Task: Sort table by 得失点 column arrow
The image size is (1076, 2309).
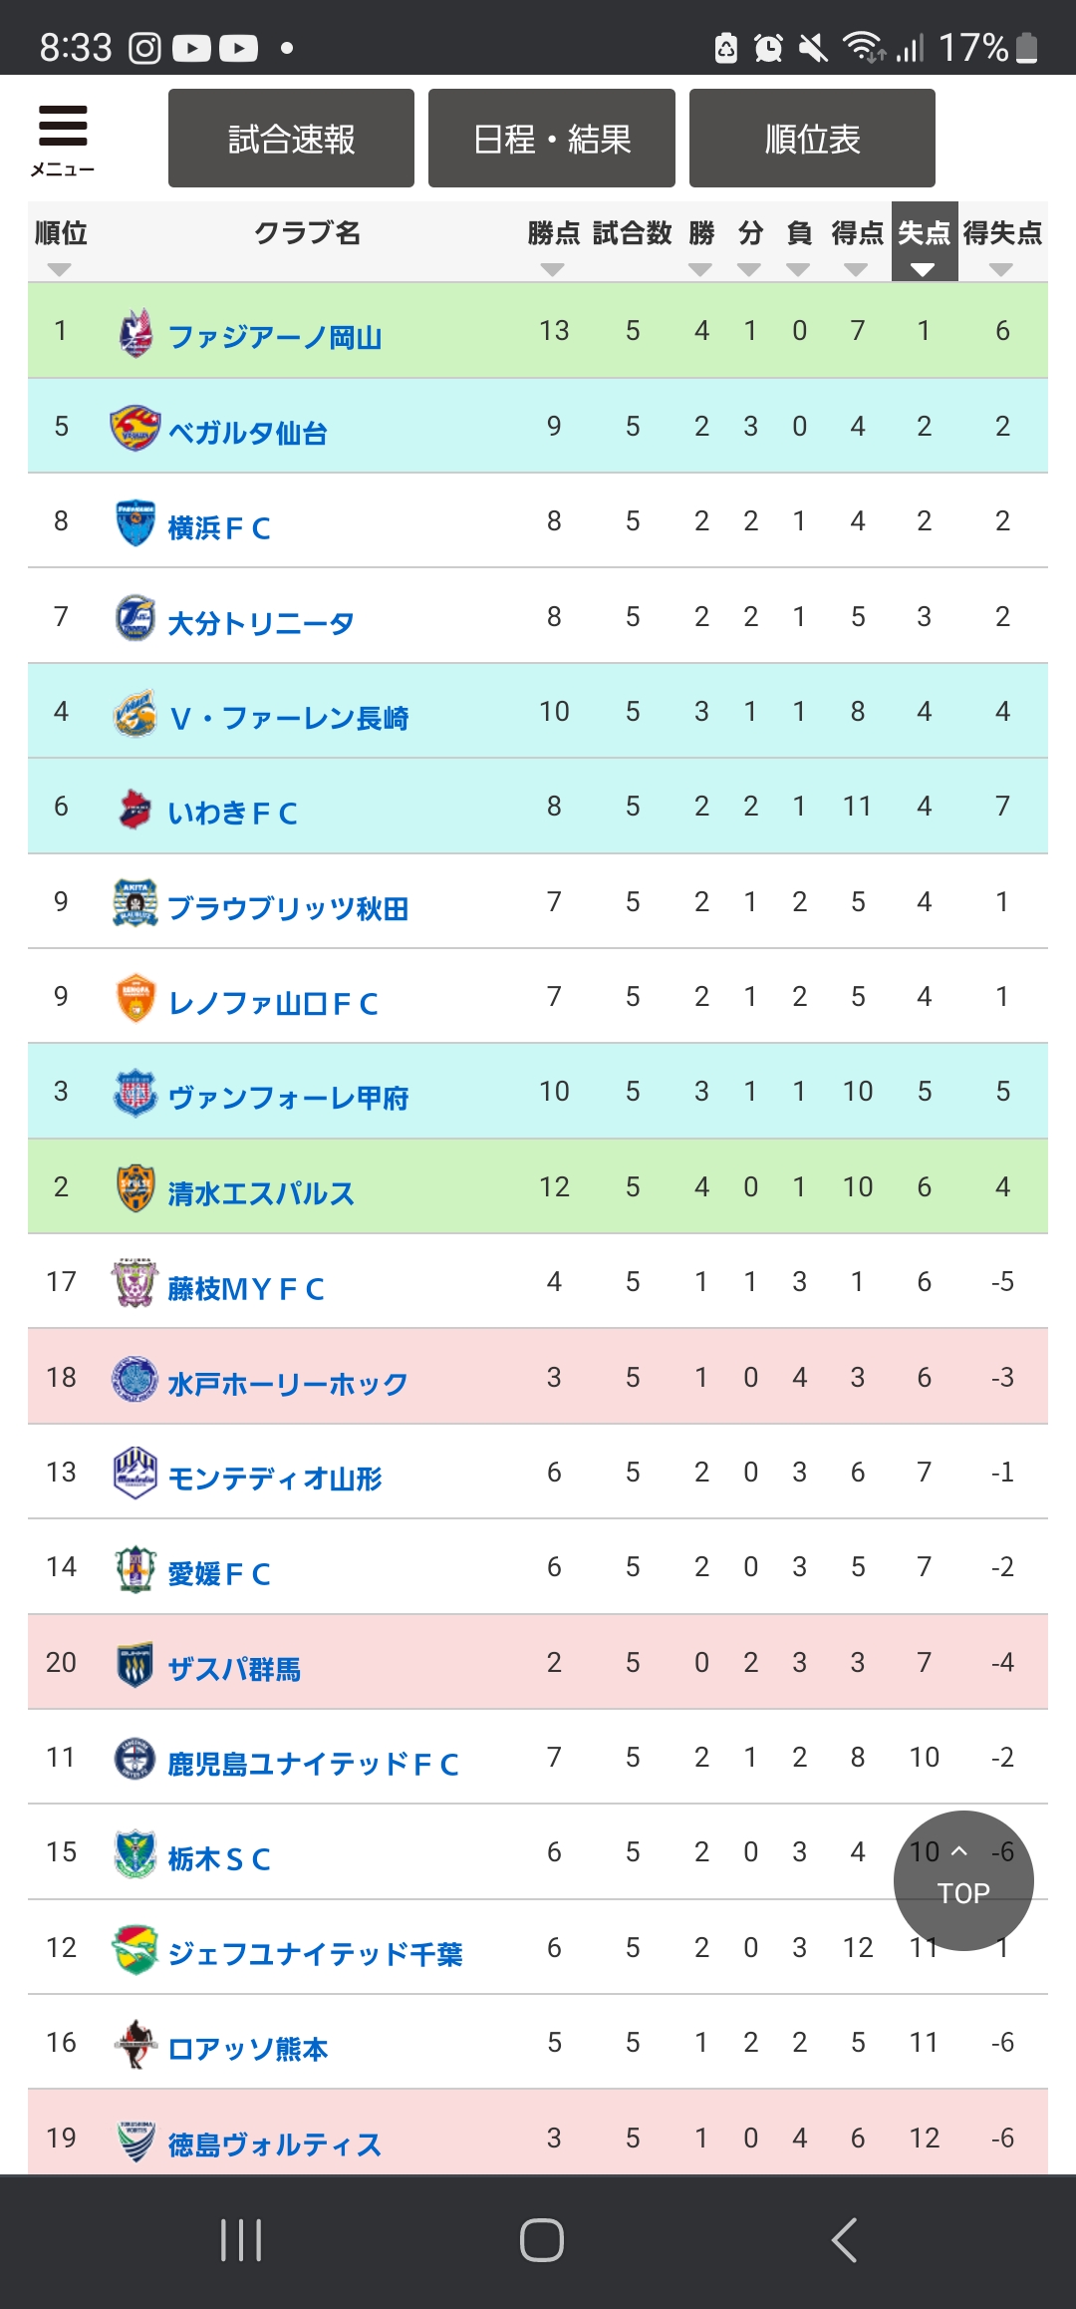Action: pyautogui.click(x=1001, y=269)
